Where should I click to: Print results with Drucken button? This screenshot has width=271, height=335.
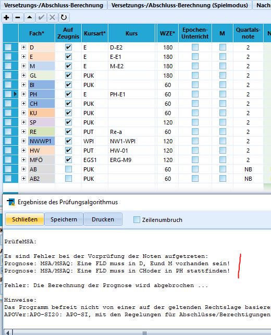pos(103,219)
